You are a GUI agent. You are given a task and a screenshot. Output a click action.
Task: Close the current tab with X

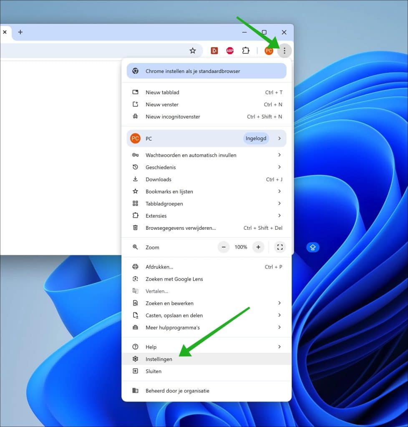coord(5,32)
